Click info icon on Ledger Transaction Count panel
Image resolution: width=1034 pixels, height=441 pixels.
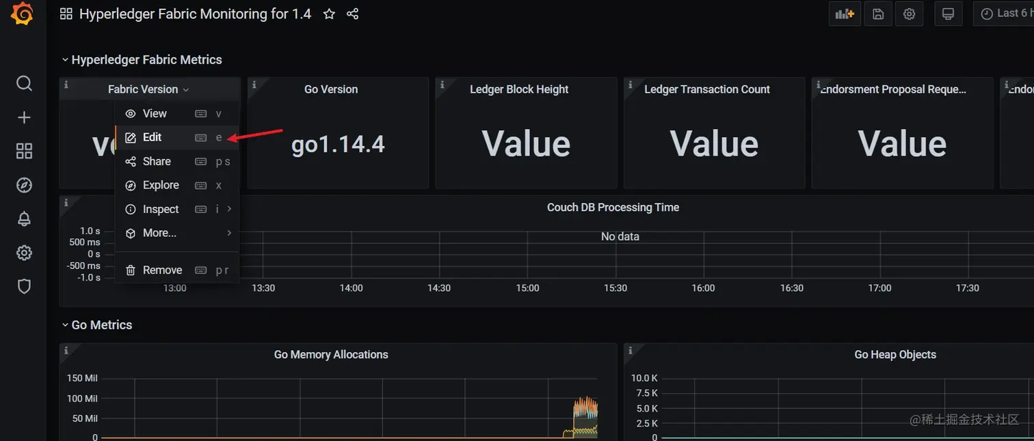(631, 85)
